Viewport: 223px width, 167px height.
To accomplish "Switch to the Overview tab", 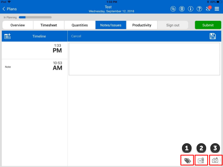I will pos(18,25).
